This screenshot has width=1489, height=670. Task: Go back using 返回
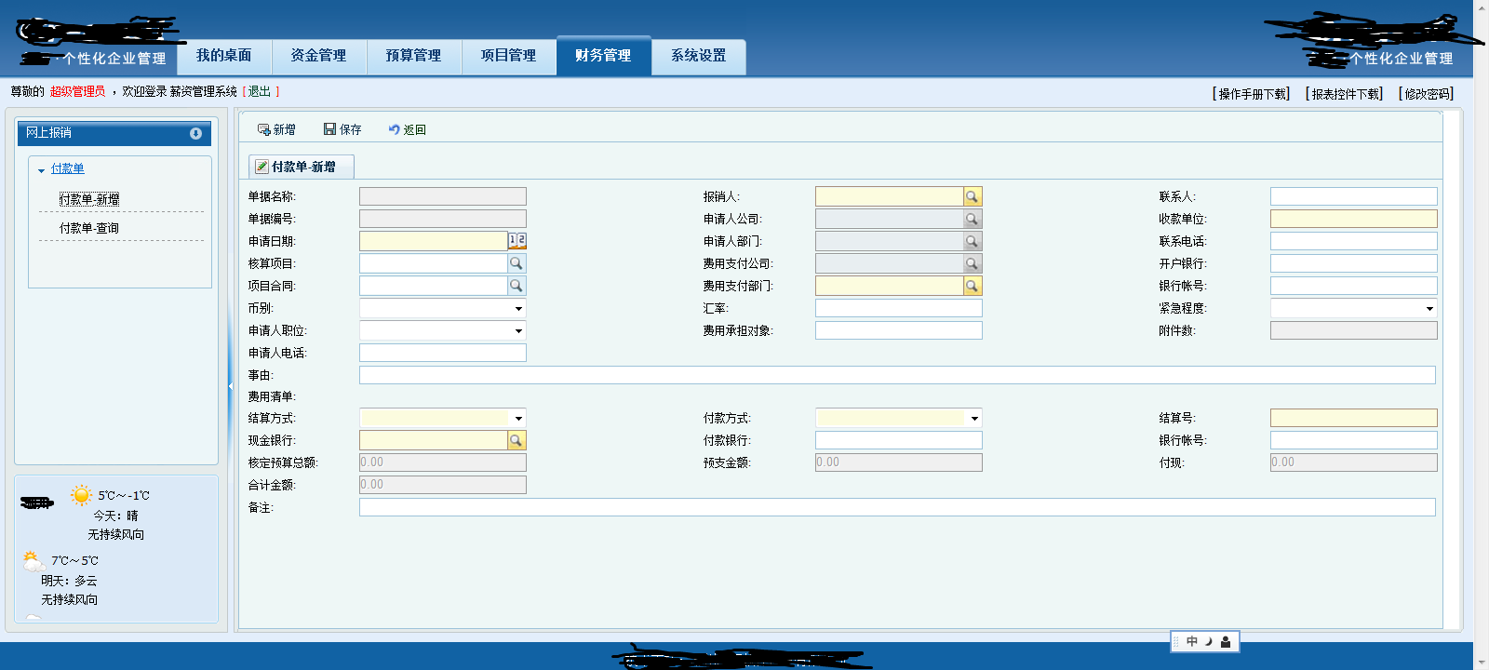(408, 129)
